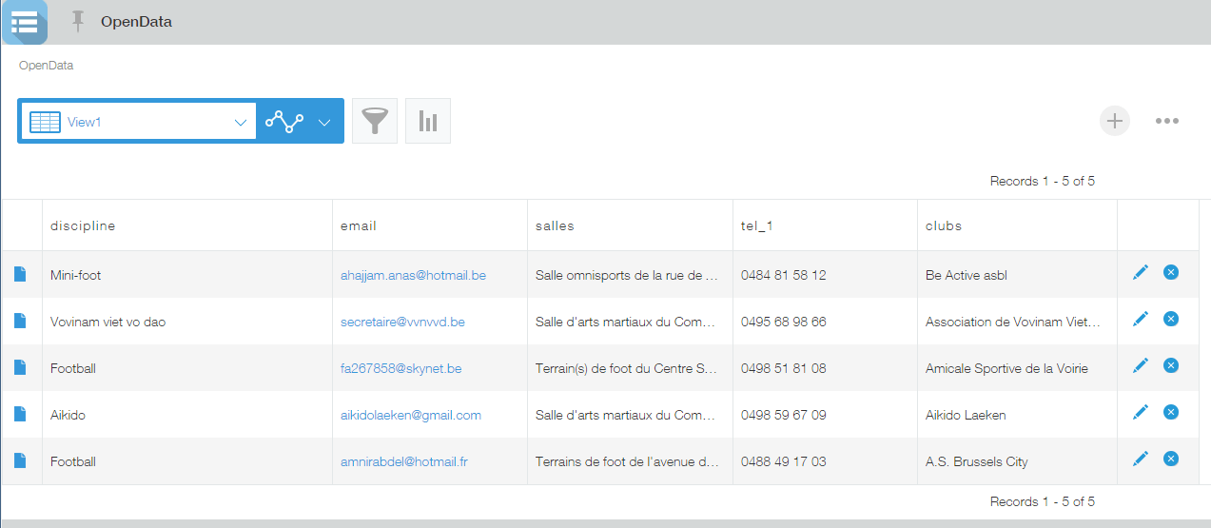Select the Terrains de foot de l'avenue cell

[x=630, y=461]
